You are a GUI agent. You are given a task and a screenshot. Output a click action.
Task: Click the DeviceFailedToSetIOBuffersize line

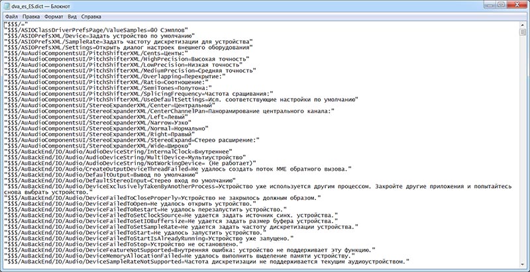[x=171, y=222]
